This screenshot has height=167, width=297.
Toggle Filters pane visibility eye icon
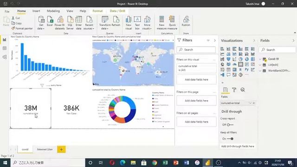[208, 40]
